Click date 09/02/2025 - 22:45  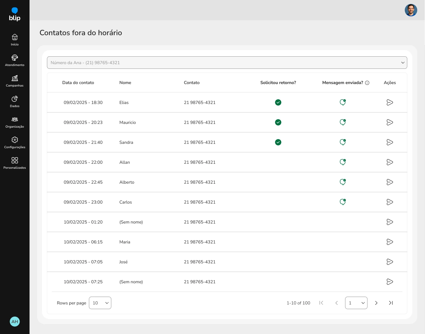[x=83, y=182]
